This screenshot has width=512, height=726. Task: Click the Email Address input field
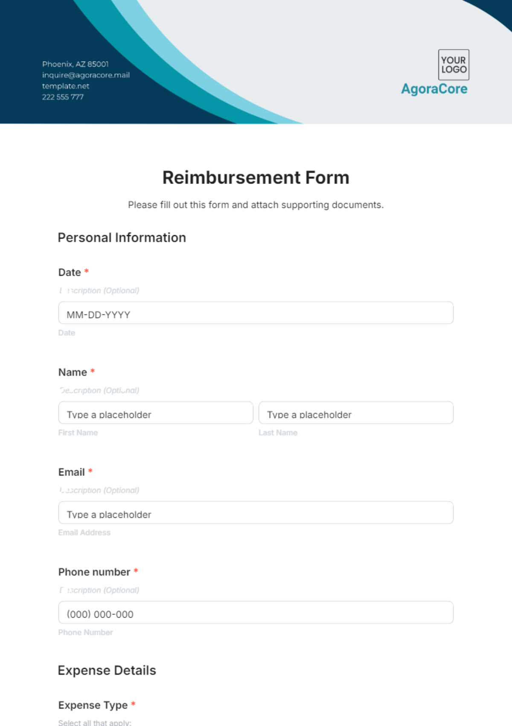pos(256,513)
